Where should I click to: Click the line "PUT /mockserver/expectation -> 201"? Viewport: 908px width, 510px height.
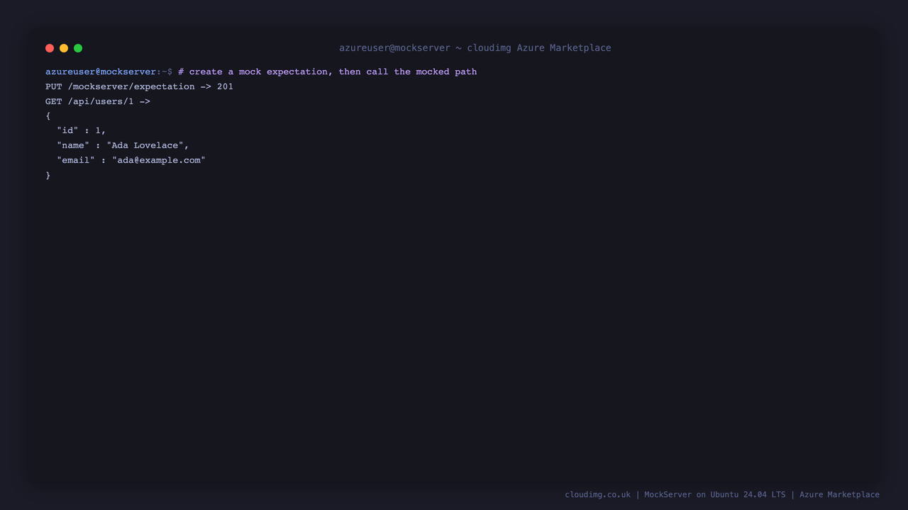[x=139, y=86]
